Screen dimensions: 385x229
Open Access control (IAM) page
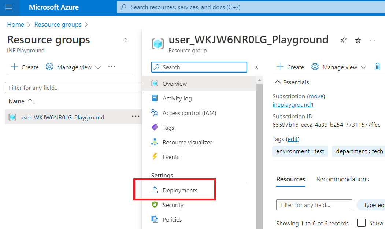[x=189, y=113]
